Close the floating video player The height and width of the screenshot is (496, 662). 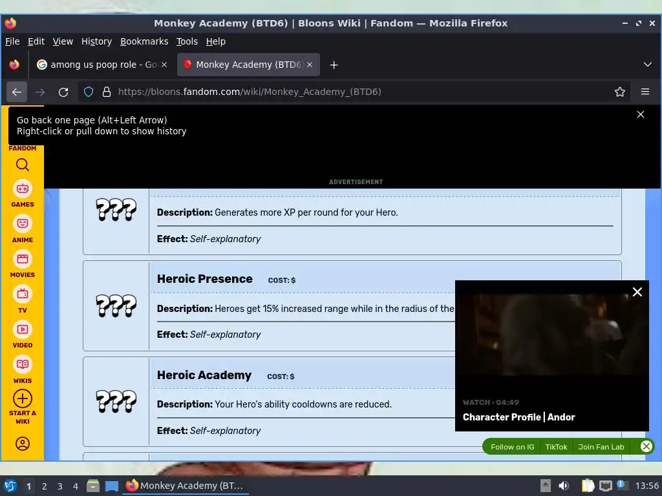[x=637, y=292]
